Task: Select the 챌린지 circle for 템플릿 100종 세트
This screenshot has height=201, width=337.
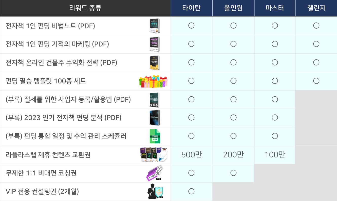Action: [x=316, y=81]
